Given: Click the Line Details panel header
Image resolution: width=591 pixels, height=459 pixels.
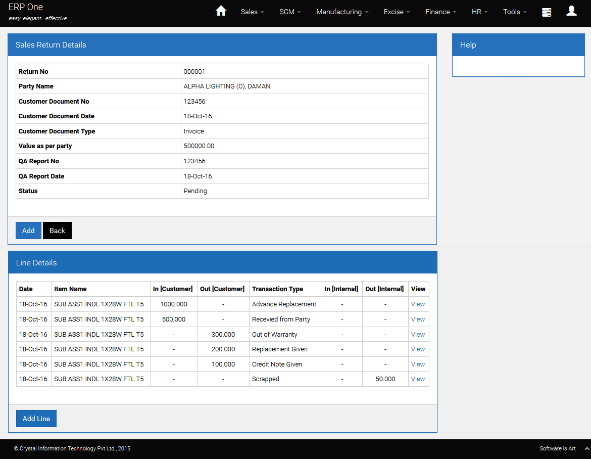Looking at the screenshot, I should tap(222, 262).
